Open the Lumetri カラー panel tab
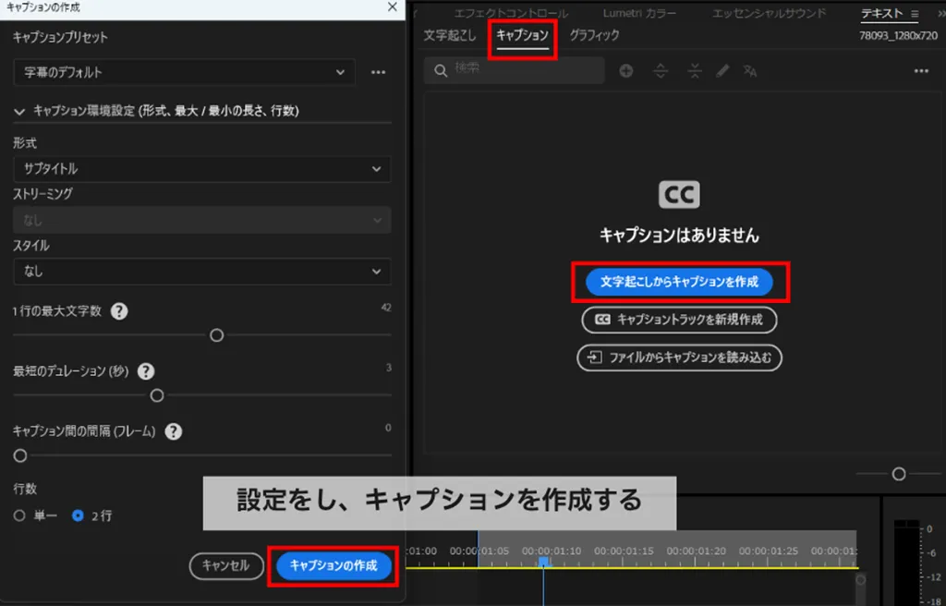 click(639, 13)
